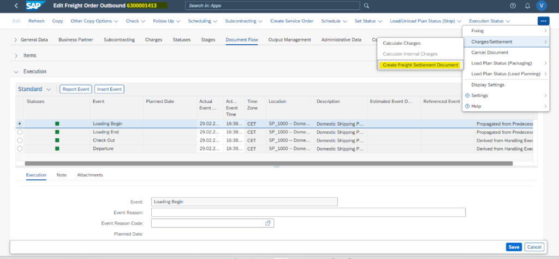Viewport: 559px width, 259px height.
Task: Select the Check Out row radio button
Action: [x=20, y=140]
